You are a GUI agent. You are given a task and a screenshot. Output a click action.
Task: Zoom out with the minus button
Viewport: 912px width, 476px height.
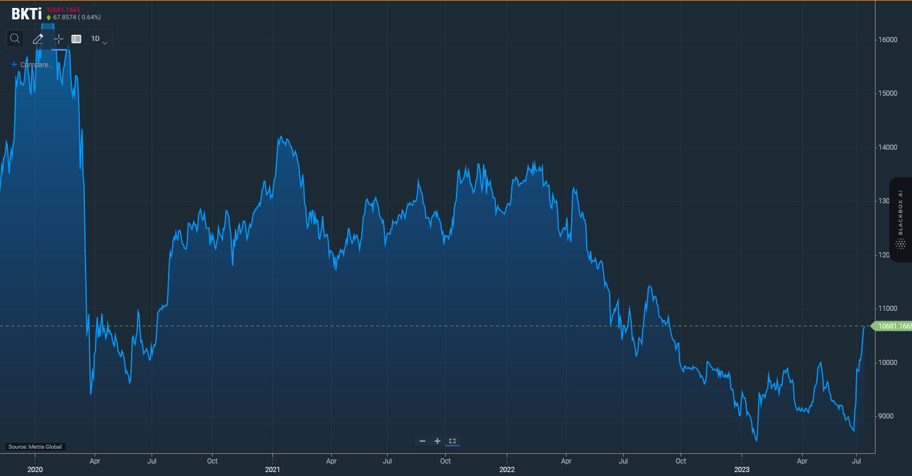point(422,441)
